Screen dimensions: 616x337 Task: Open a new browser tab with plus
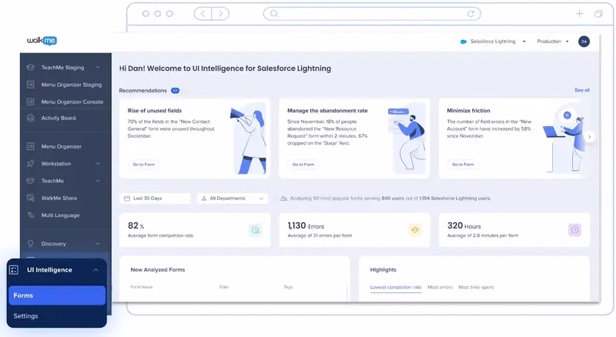[x=580, y=14]
